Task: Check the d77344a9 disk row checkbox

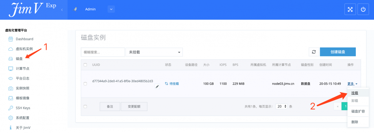Action: pyautogui.click(x=85, y=84)
